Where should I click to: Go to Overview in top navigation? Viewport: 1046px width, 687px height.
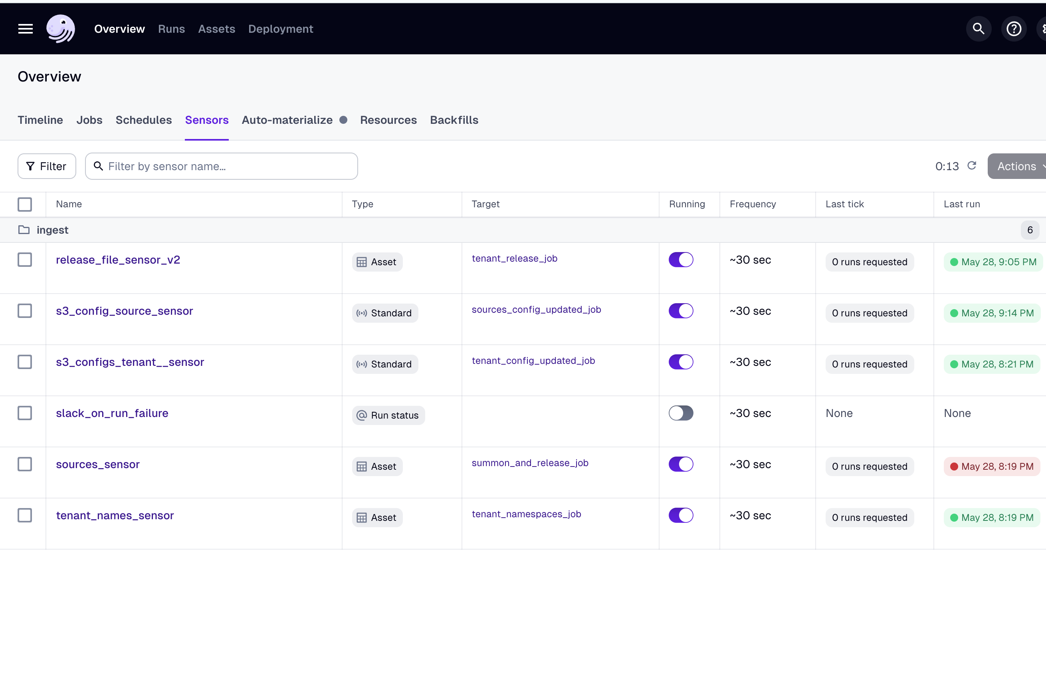coord(119,29)
